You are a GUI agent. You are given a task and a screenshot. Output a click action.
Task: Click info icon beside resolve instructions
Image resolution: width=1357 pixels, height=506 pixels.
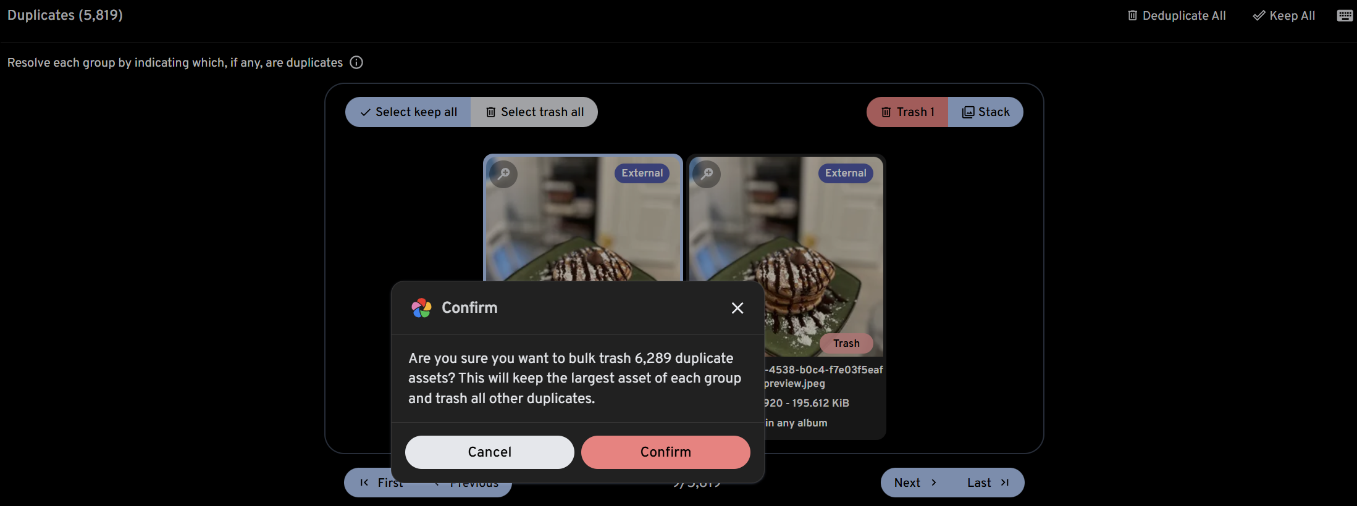click(356, 62)
